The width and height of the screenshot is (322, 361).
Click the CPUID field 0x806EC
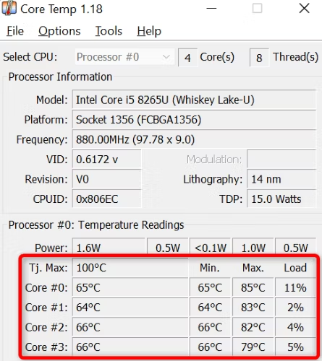pyautogui.click(x=107, y=199)
